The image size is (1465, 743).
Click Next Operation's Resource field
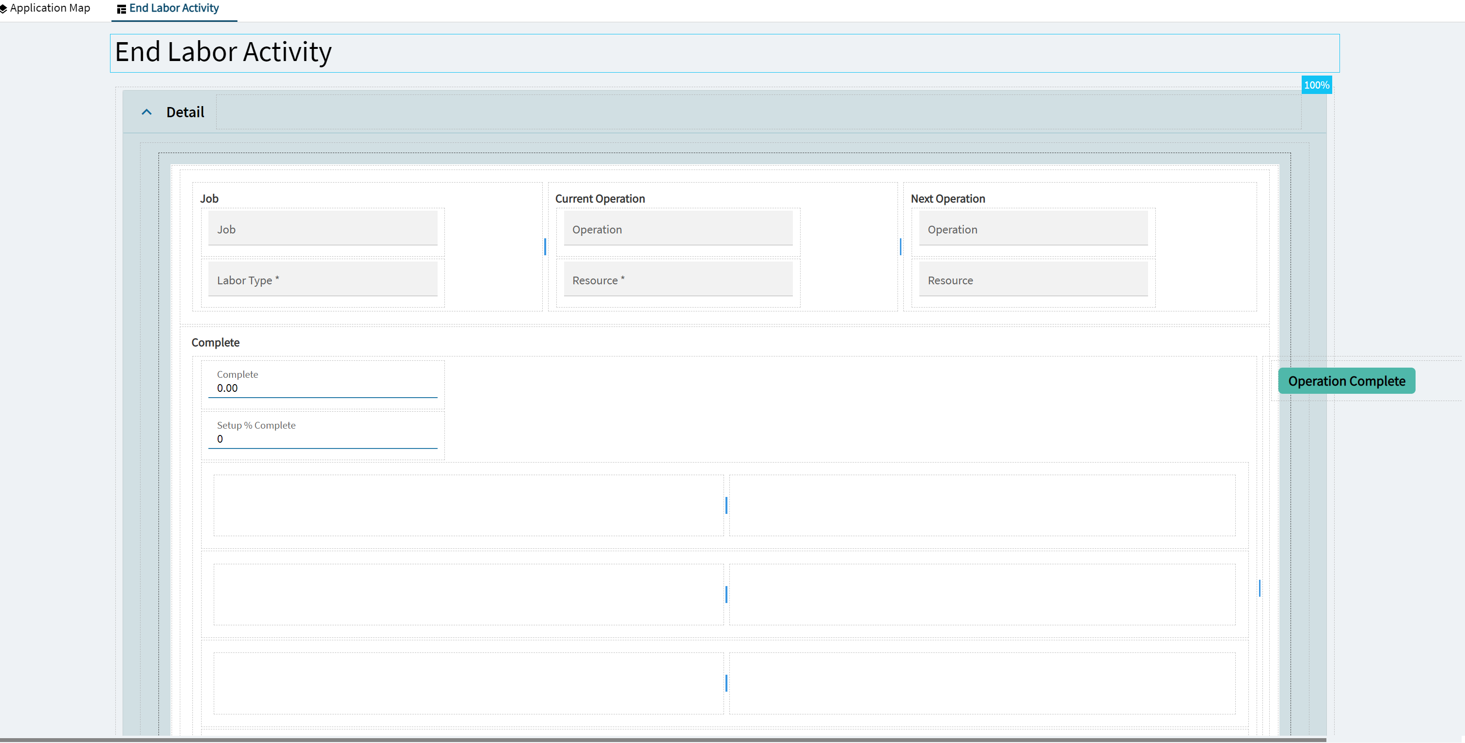click(x=1033, y=279)
